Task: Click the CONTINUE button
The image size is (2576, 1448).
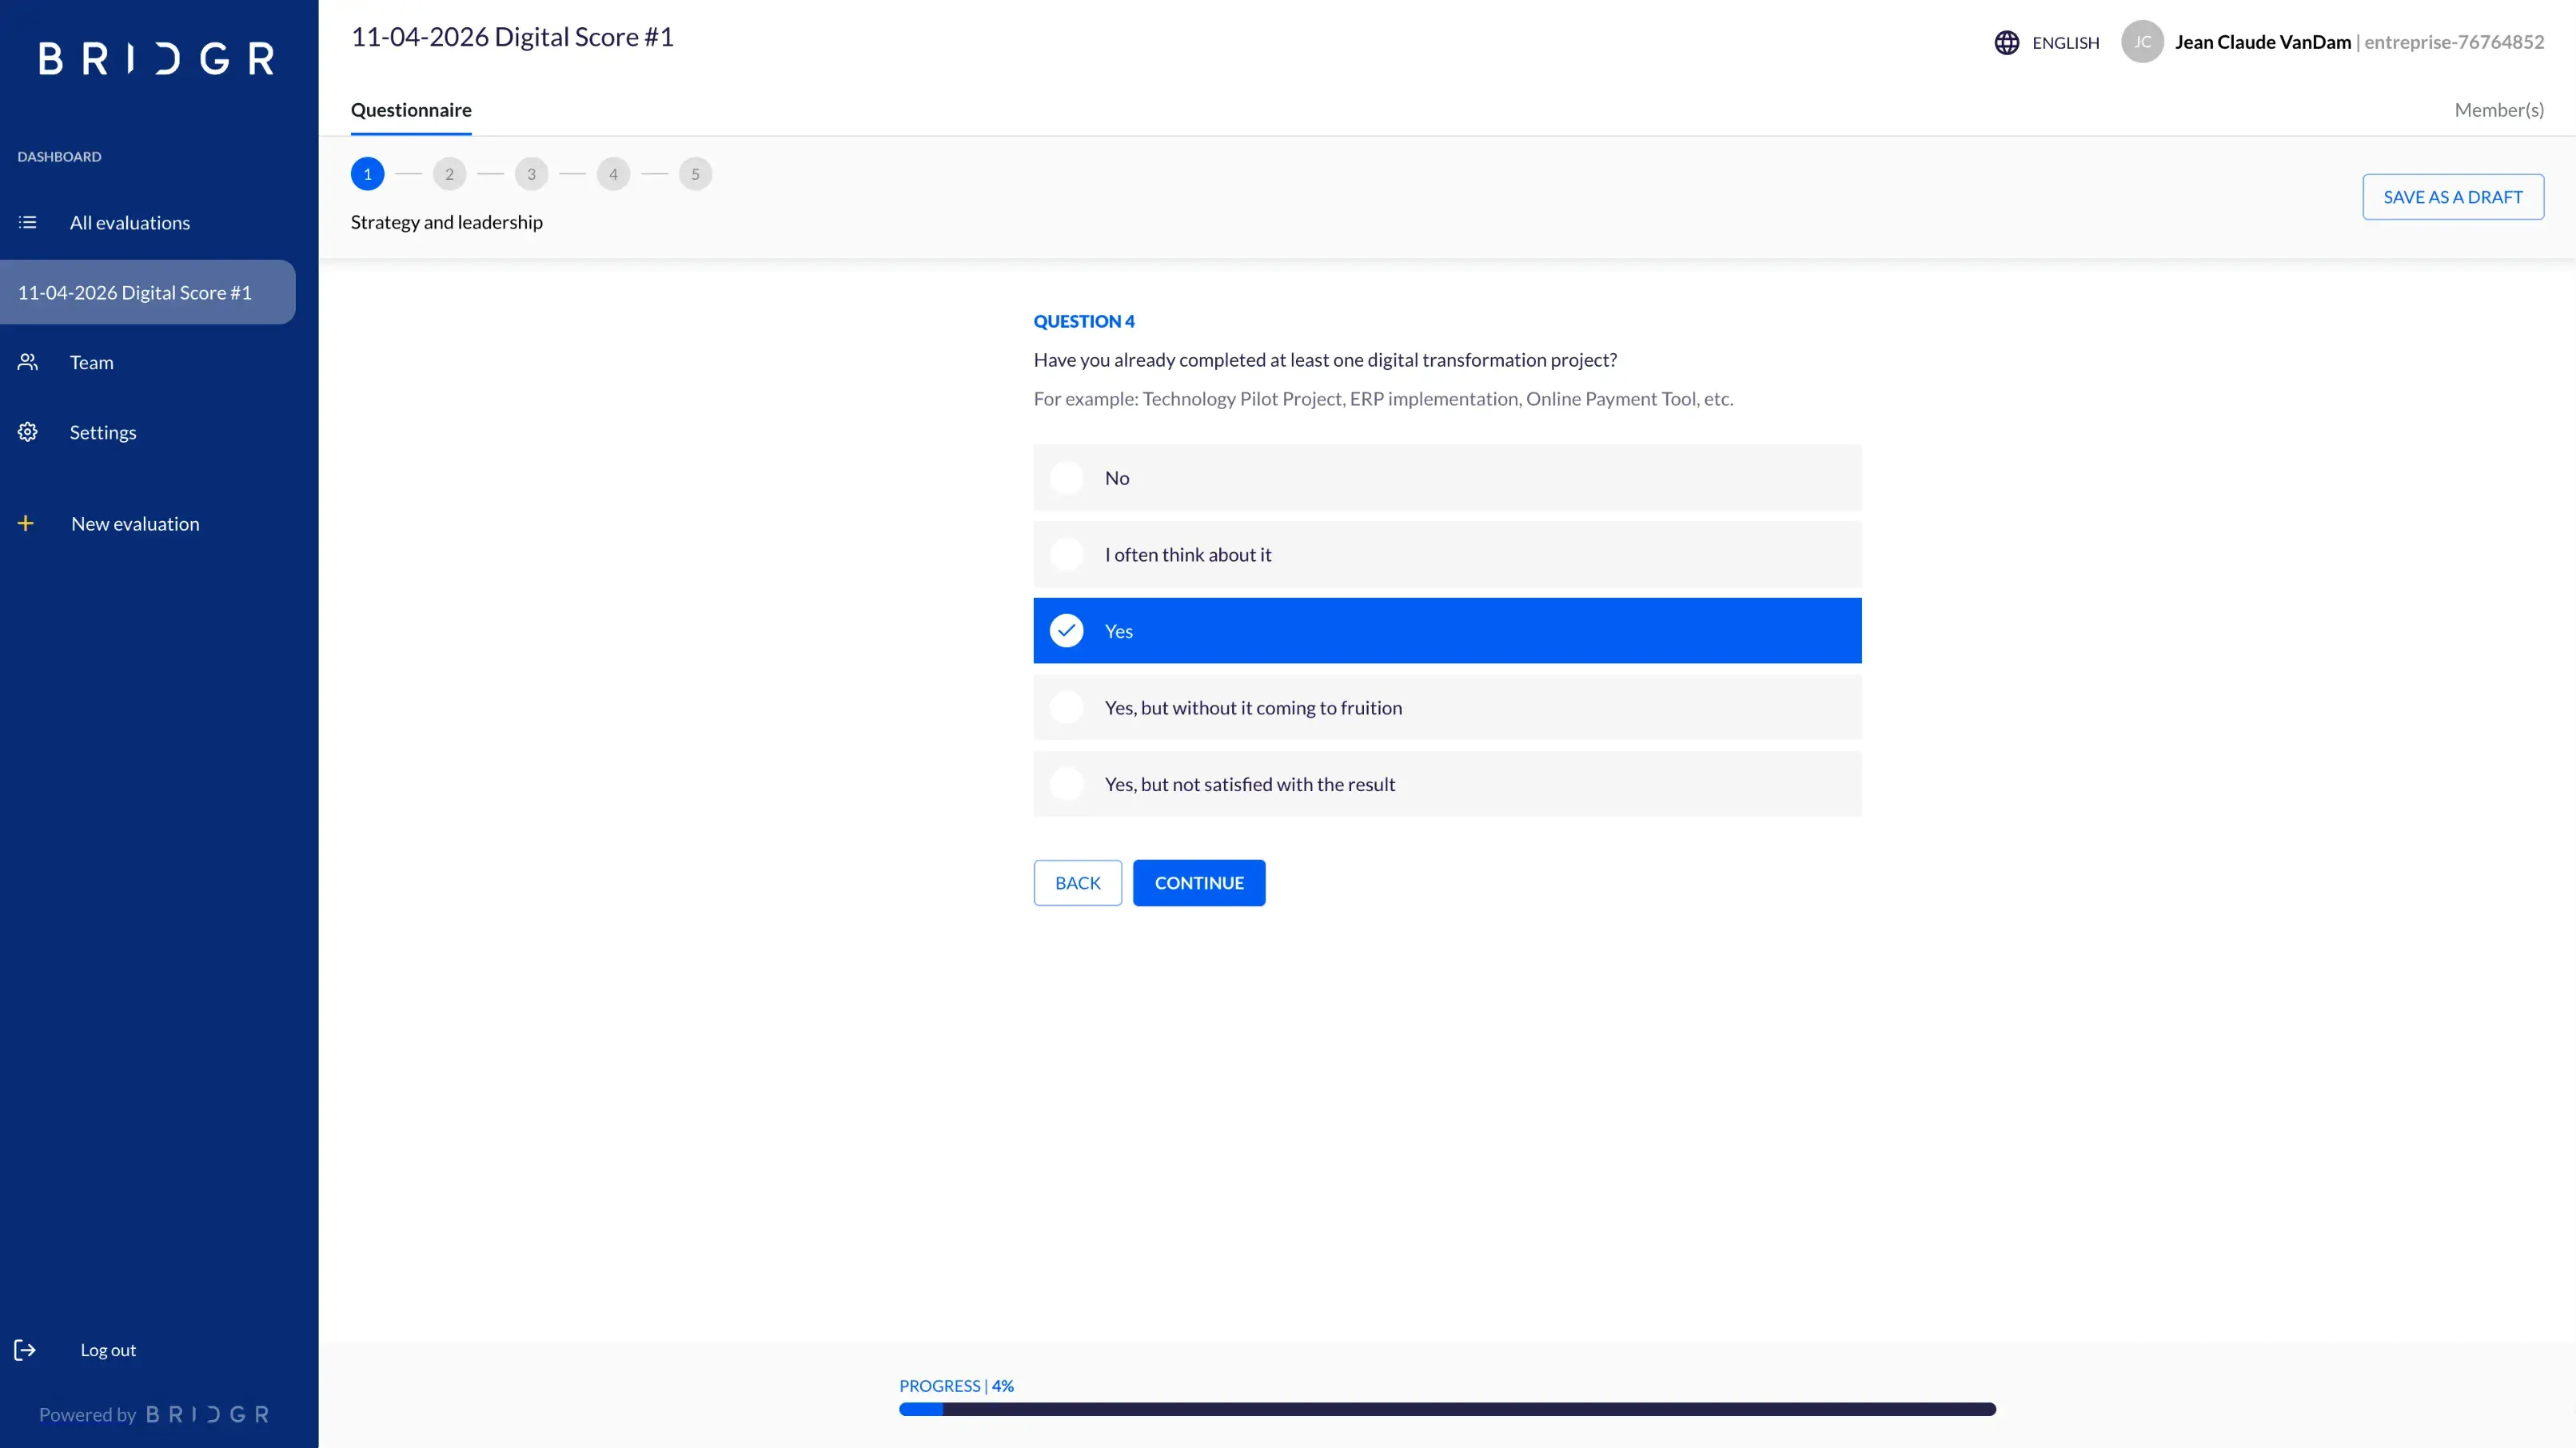Action: (x=1199, y=882)
